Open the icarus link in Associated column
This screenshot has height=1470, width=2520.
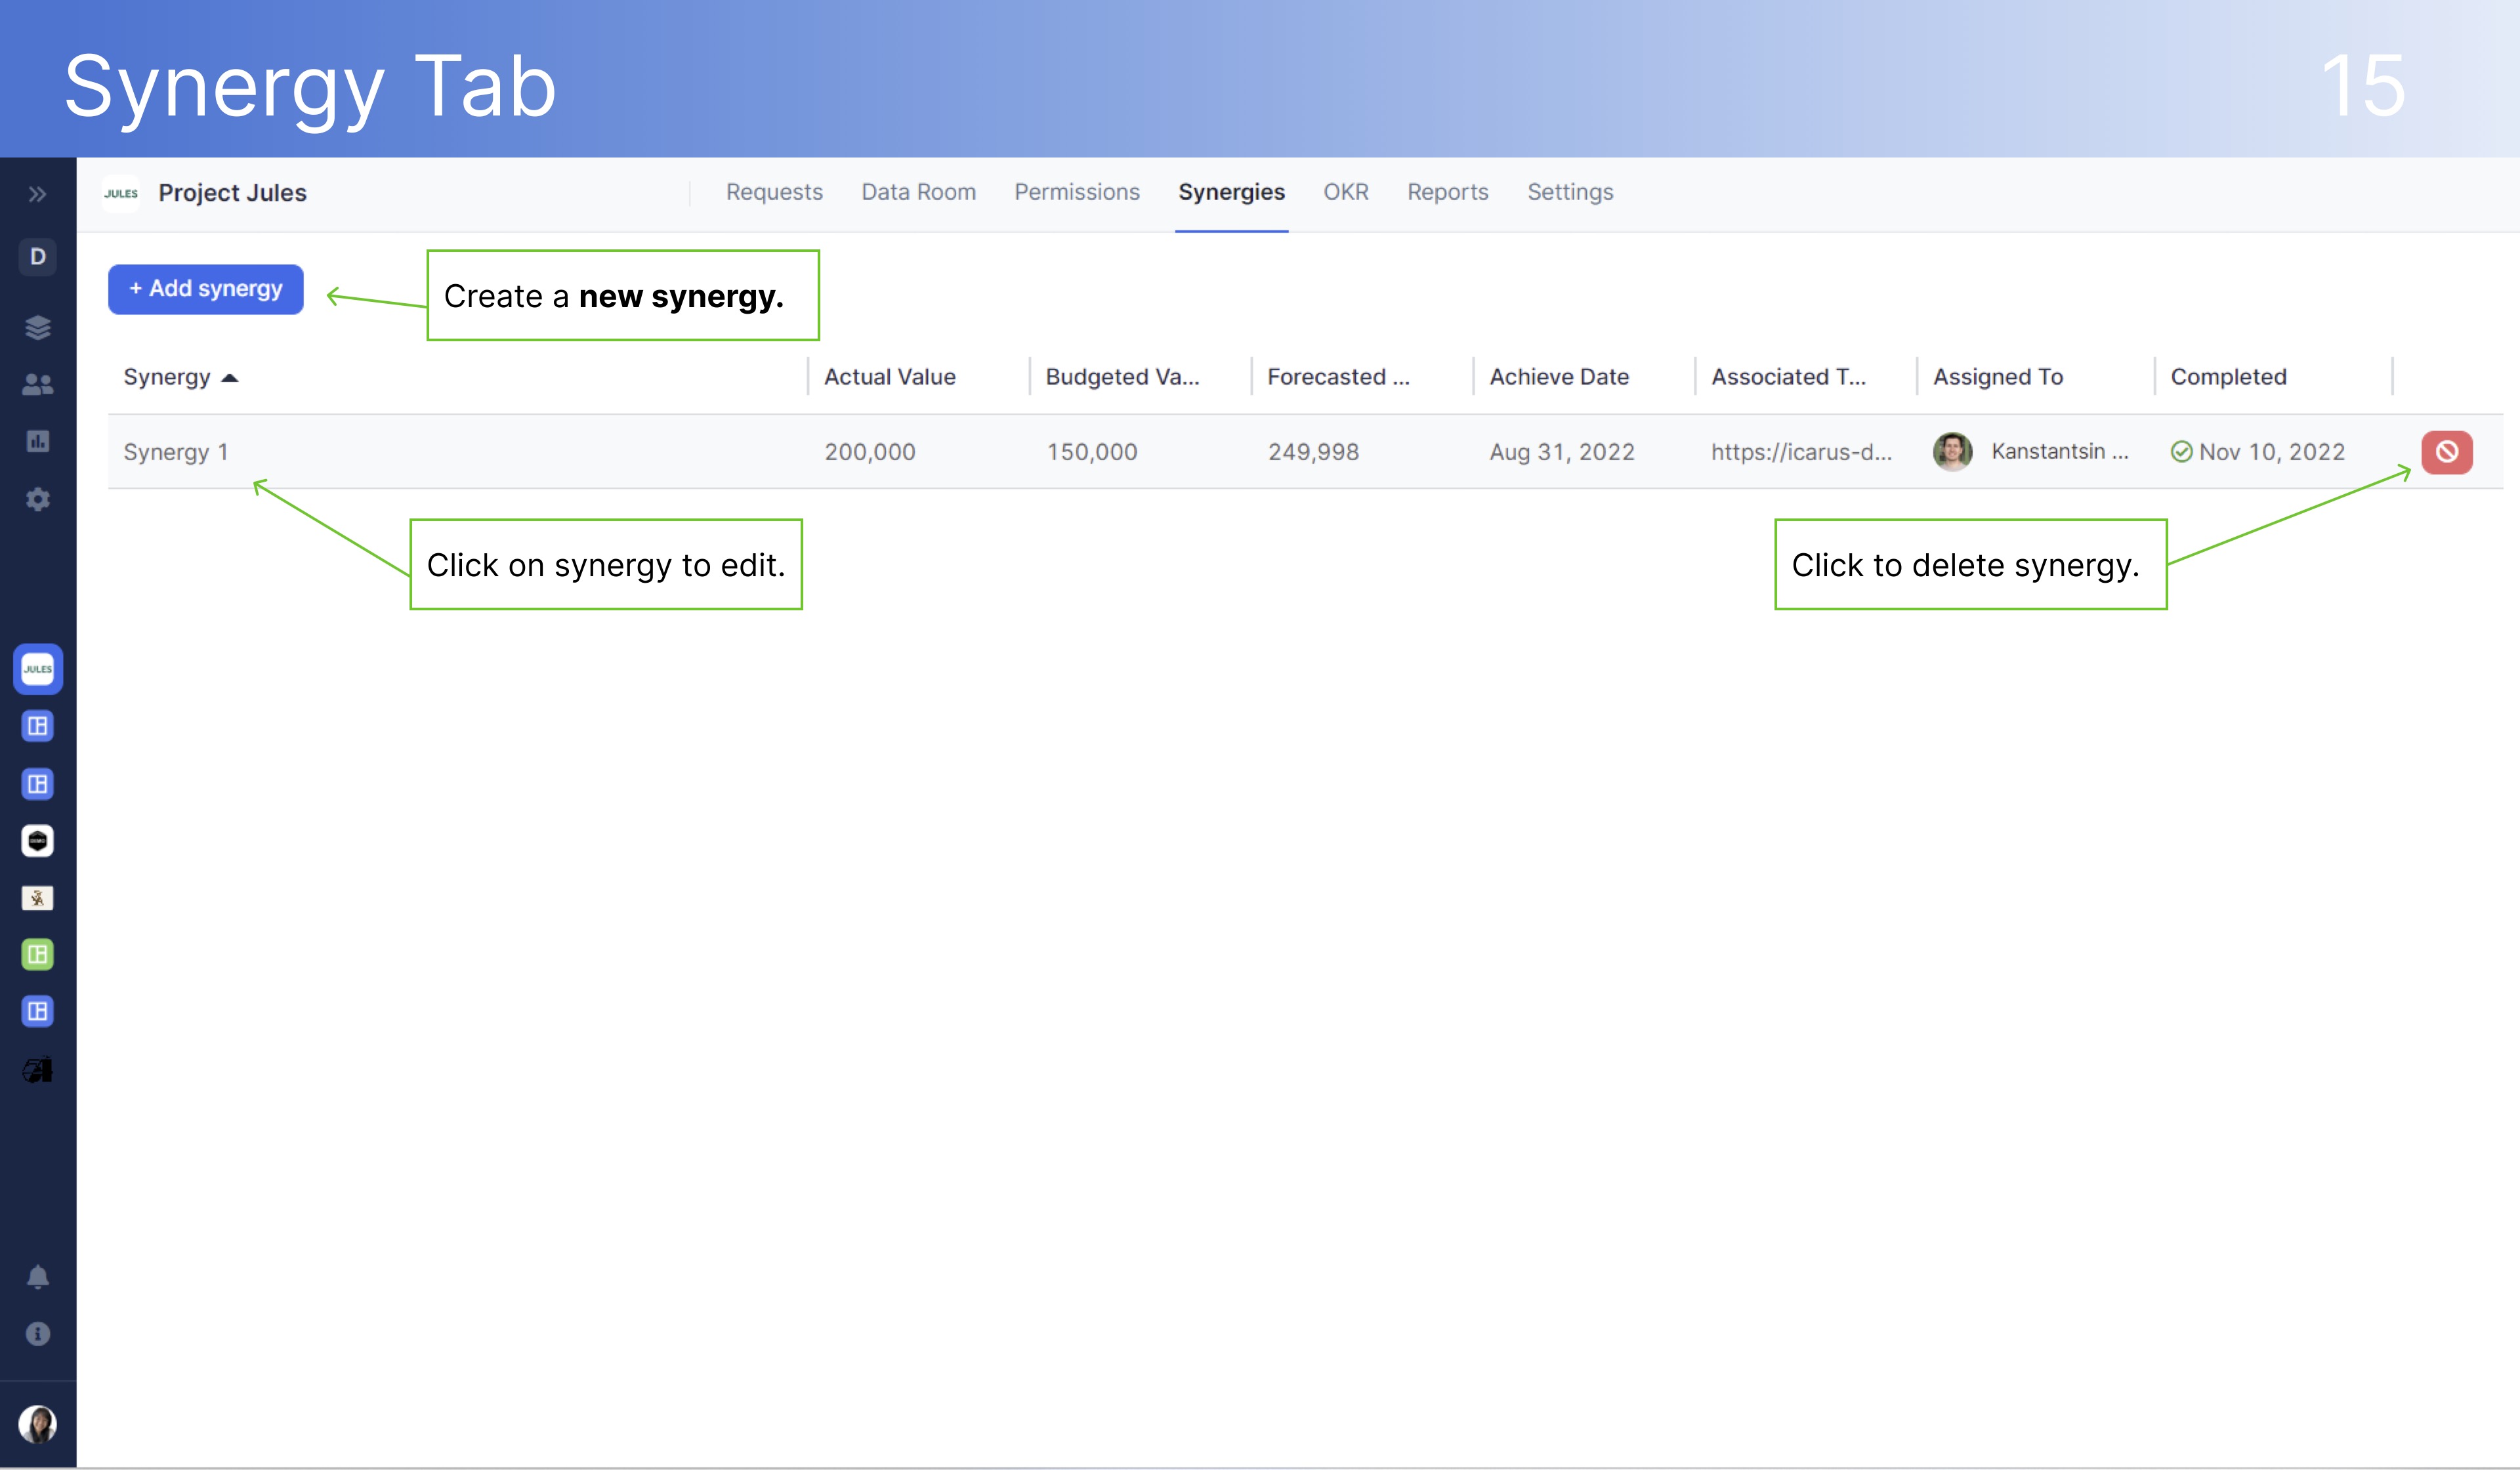pos(1801,452)
